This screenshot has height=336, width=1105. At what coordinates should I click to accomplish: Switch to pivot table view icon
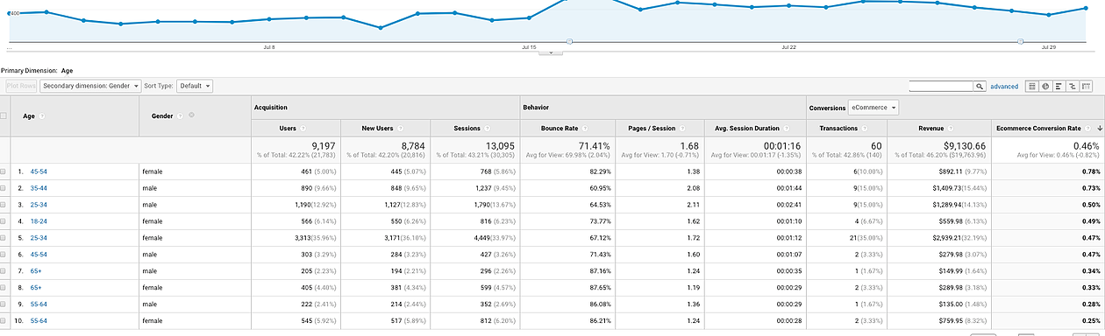click(1087, 87)
